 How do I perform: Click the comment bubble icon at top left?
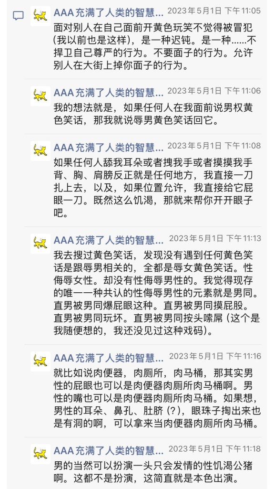(19, 15)
